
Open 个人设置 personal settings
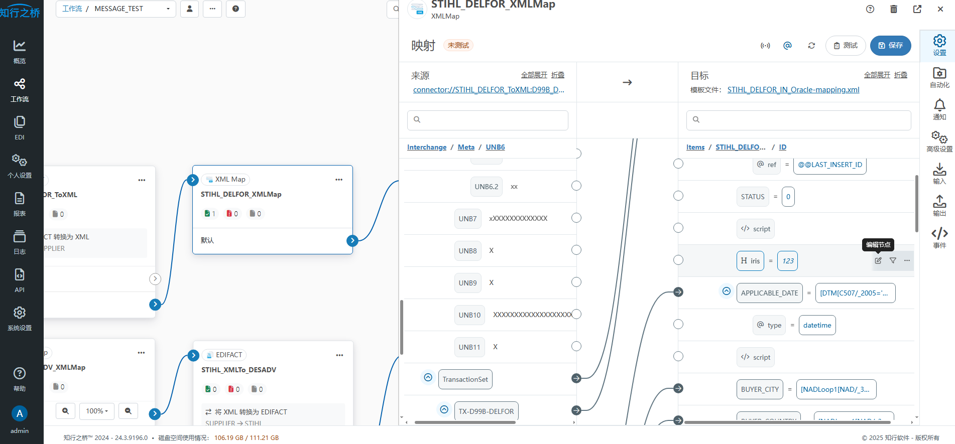pos(20,166)
